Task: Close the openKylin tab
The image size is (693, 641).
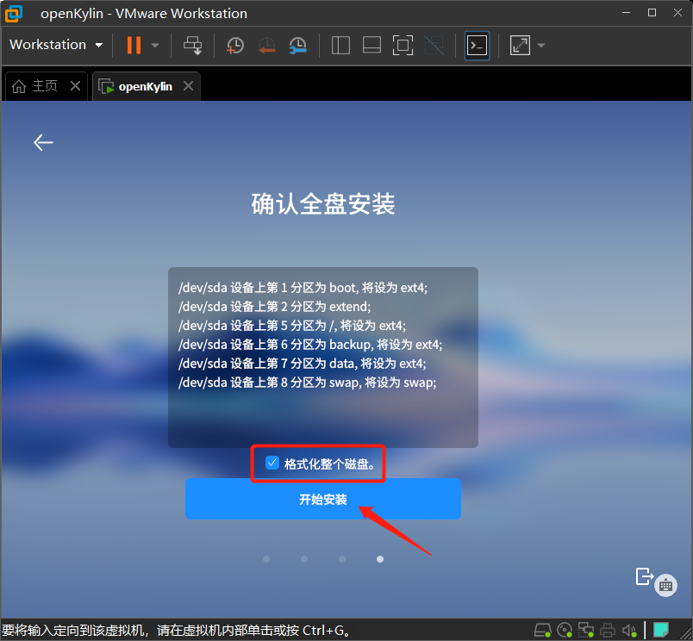Action: tap(188, 85)
